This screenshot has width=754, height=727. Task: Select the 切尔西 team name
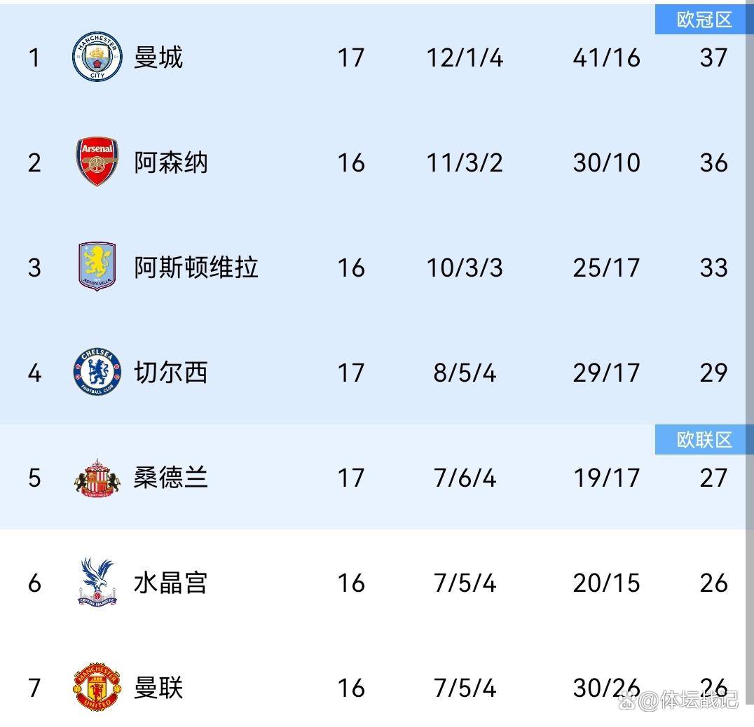click(171, 373)
